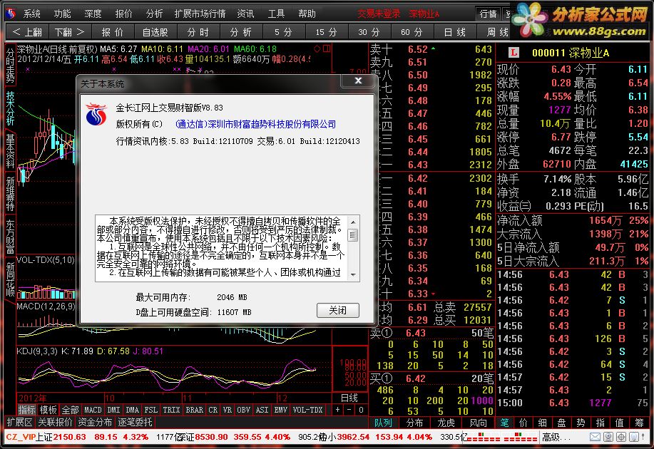Open the 系统 menu

31,14
